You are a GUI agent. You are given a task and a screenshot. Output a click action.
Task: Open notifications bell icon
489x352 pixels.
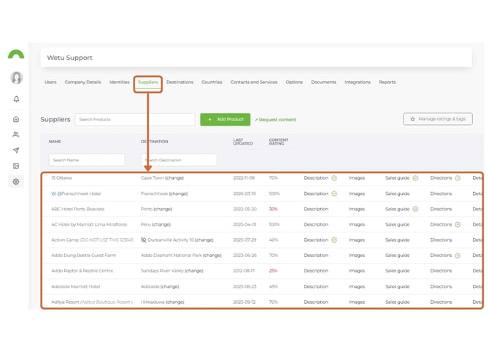(16, 99)
